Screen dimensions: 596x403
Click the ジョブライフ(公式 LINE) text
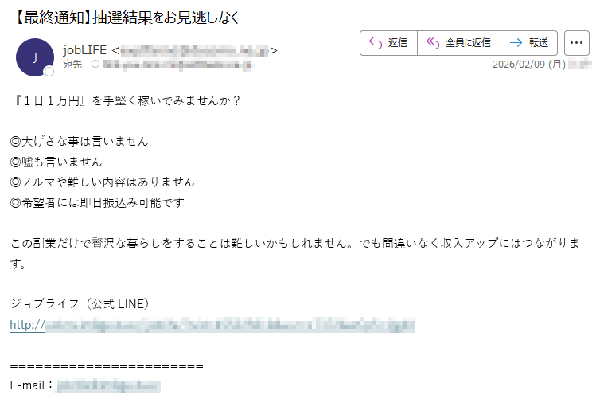click(x=80, y=303)
